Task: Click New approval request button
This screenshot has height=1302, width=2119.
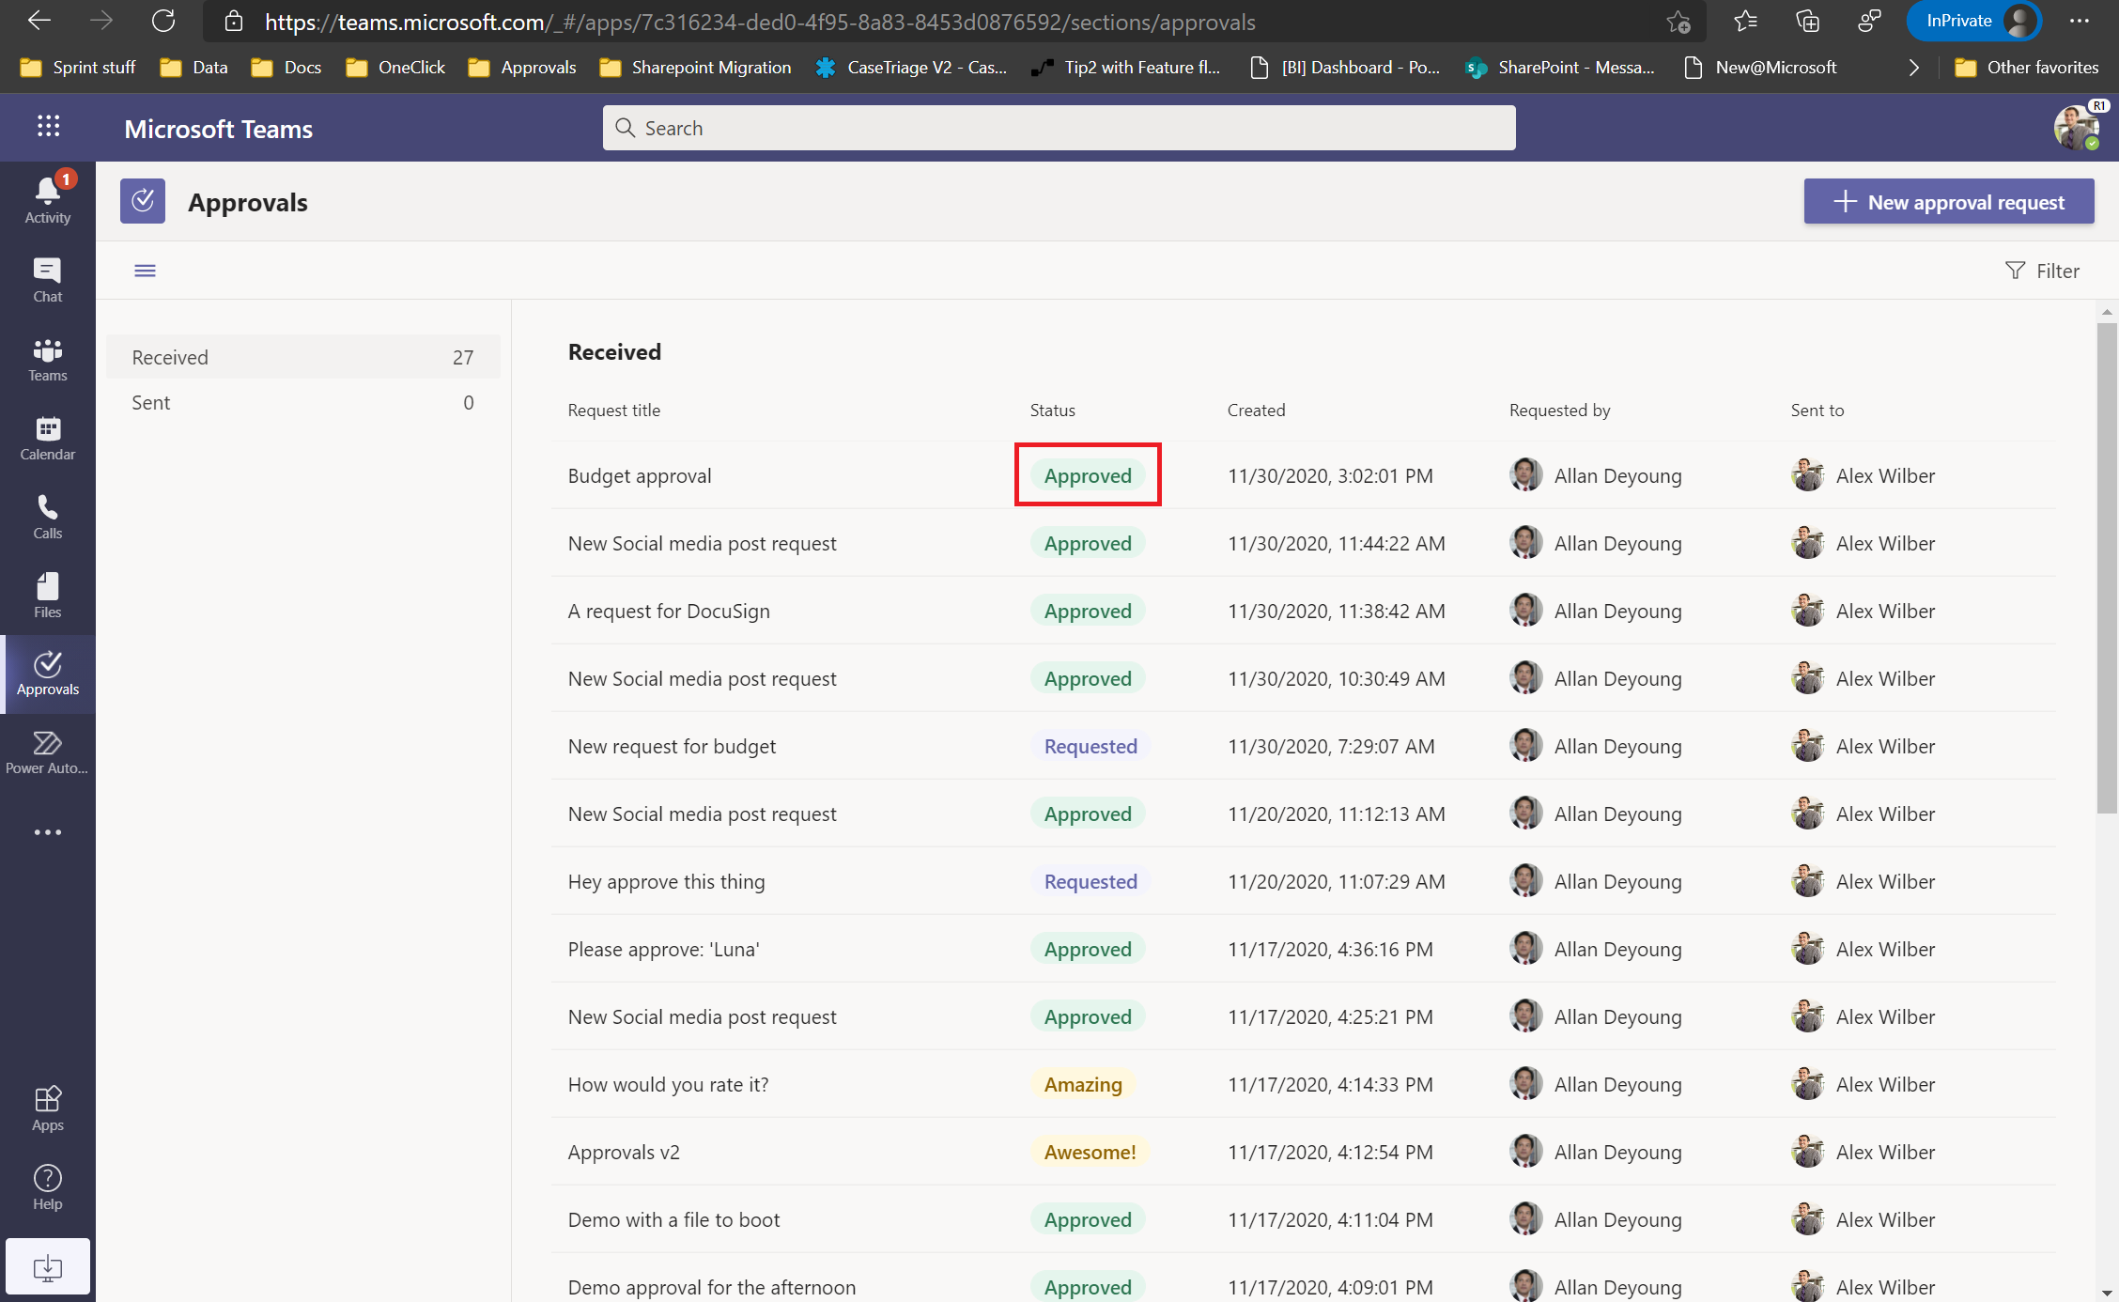Action: point(1950,200)
